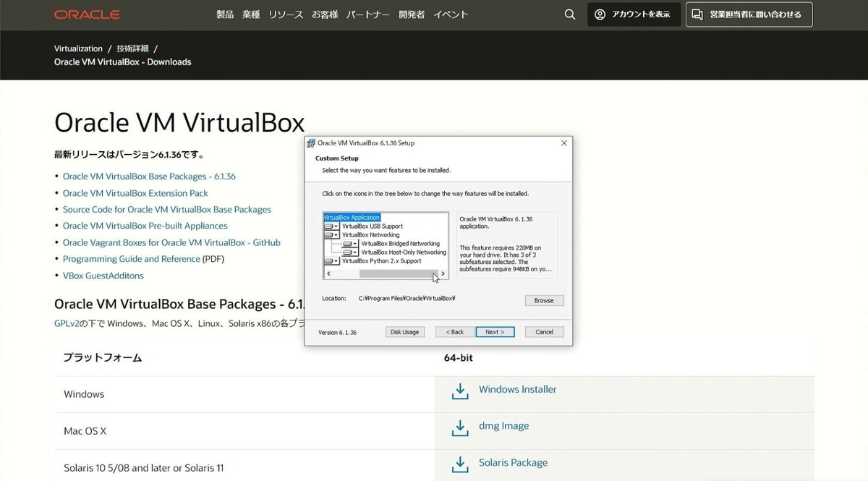Open Programming Guide and Reference link
Image resolution: width=868 pixels, height=481 pixels.
click(132, 259)
